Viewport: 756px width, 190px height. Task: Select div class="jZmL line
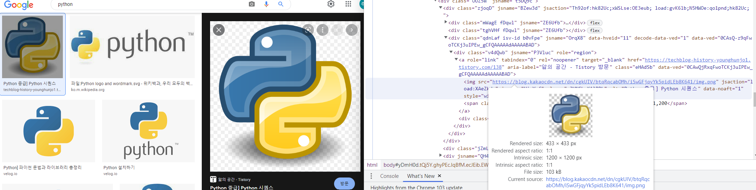click(466, 149)
